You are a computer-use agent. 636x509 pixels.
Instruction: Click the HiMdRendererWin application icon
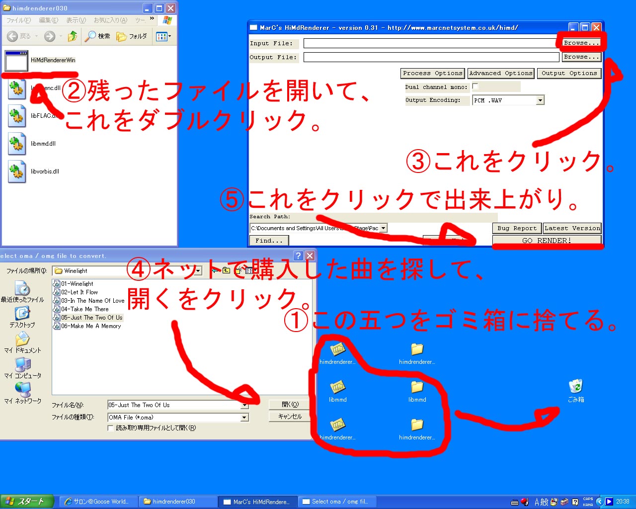tap(16, 60)
